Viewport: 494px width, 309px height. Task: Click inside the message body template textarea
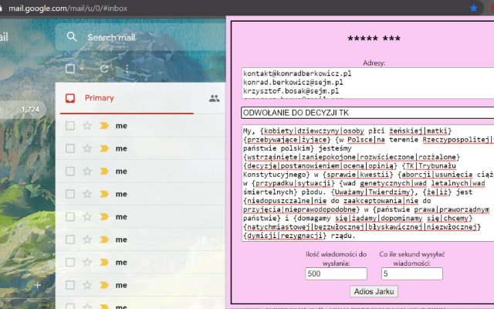tap(367, 183)
